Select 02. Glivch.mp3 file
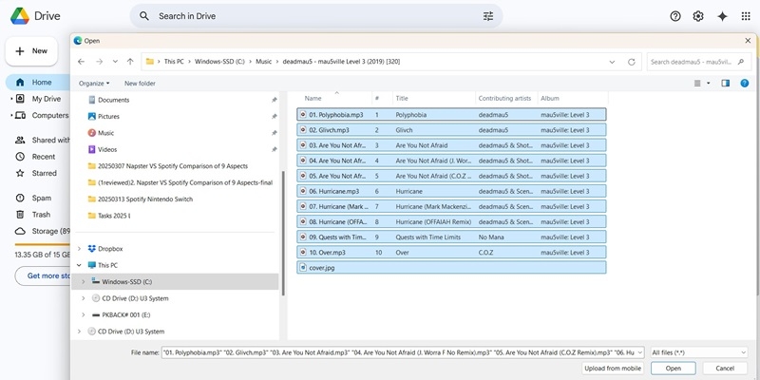The height and width of the screenshot is (380, 760). [451, 130]
